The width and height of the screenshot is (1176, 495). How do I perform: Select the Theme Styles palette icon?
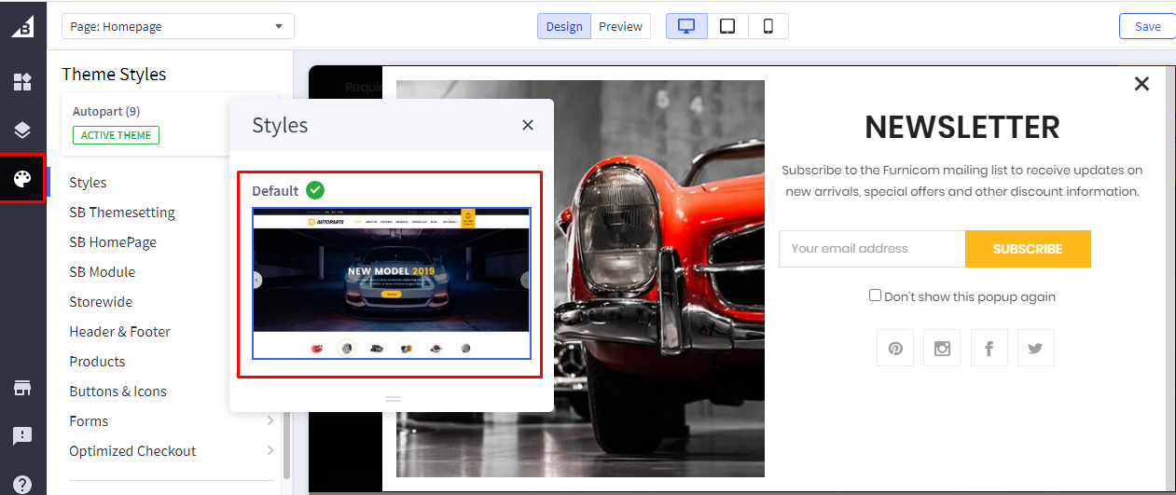22,178
